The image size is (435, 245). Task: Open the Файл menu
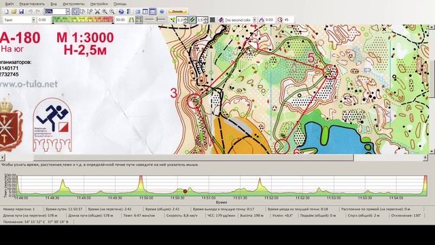pos(9,4)
